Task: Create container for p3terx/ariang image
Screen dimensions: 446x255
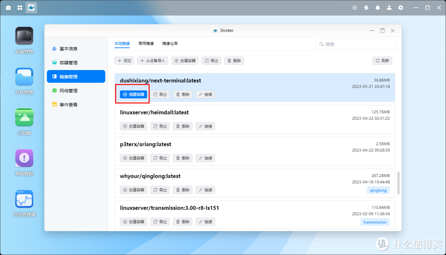Action: [133, 158]
